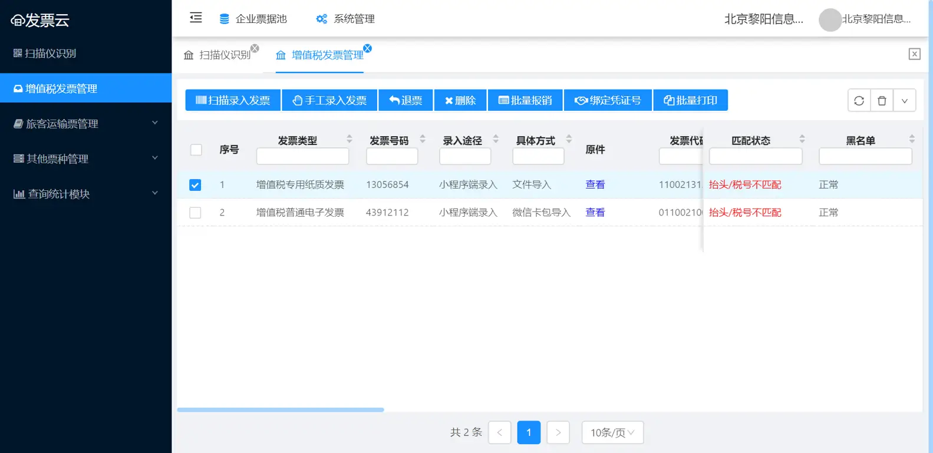This screenshot has height=453, width=933.
Task: Click the trash bin icon in toolbar
Action: tap(882, 101)
